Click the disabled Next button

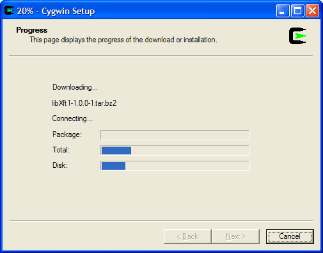coord(235,236)
